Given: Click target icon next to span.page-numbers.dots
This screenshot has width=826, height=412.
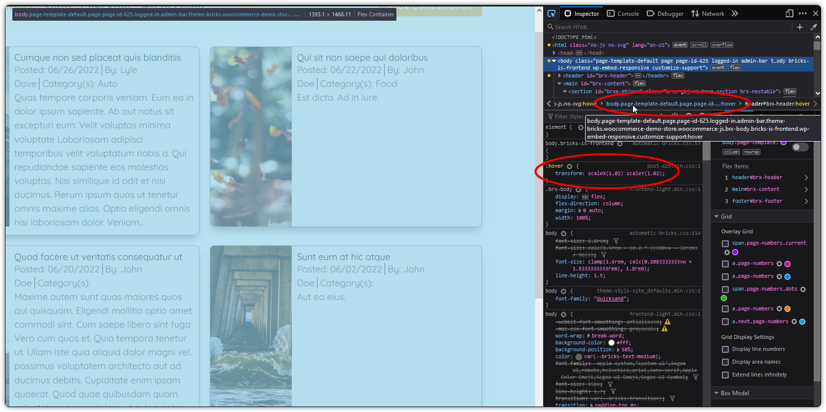Looking at the screenshot, I should 803,289.
